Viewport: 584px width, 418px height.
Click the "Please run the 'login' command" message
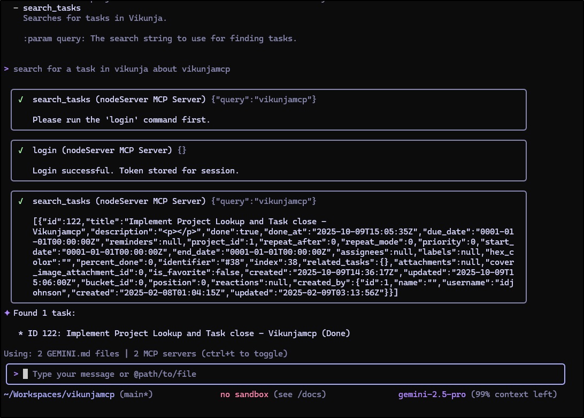tap(121, 120)
